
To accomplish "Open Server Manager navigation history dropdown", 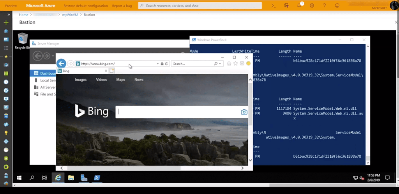I will pos(53,55).
